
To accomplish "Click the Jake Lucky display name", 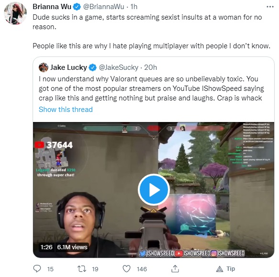I will pos(68,67).
